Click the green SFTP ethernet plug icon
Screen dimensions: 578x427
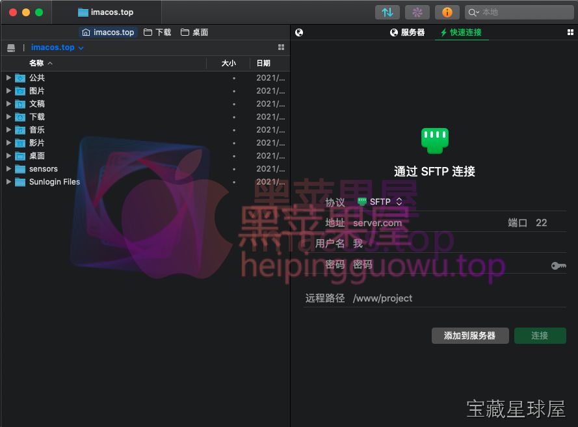pyautogui.click(x=434, y=141)
